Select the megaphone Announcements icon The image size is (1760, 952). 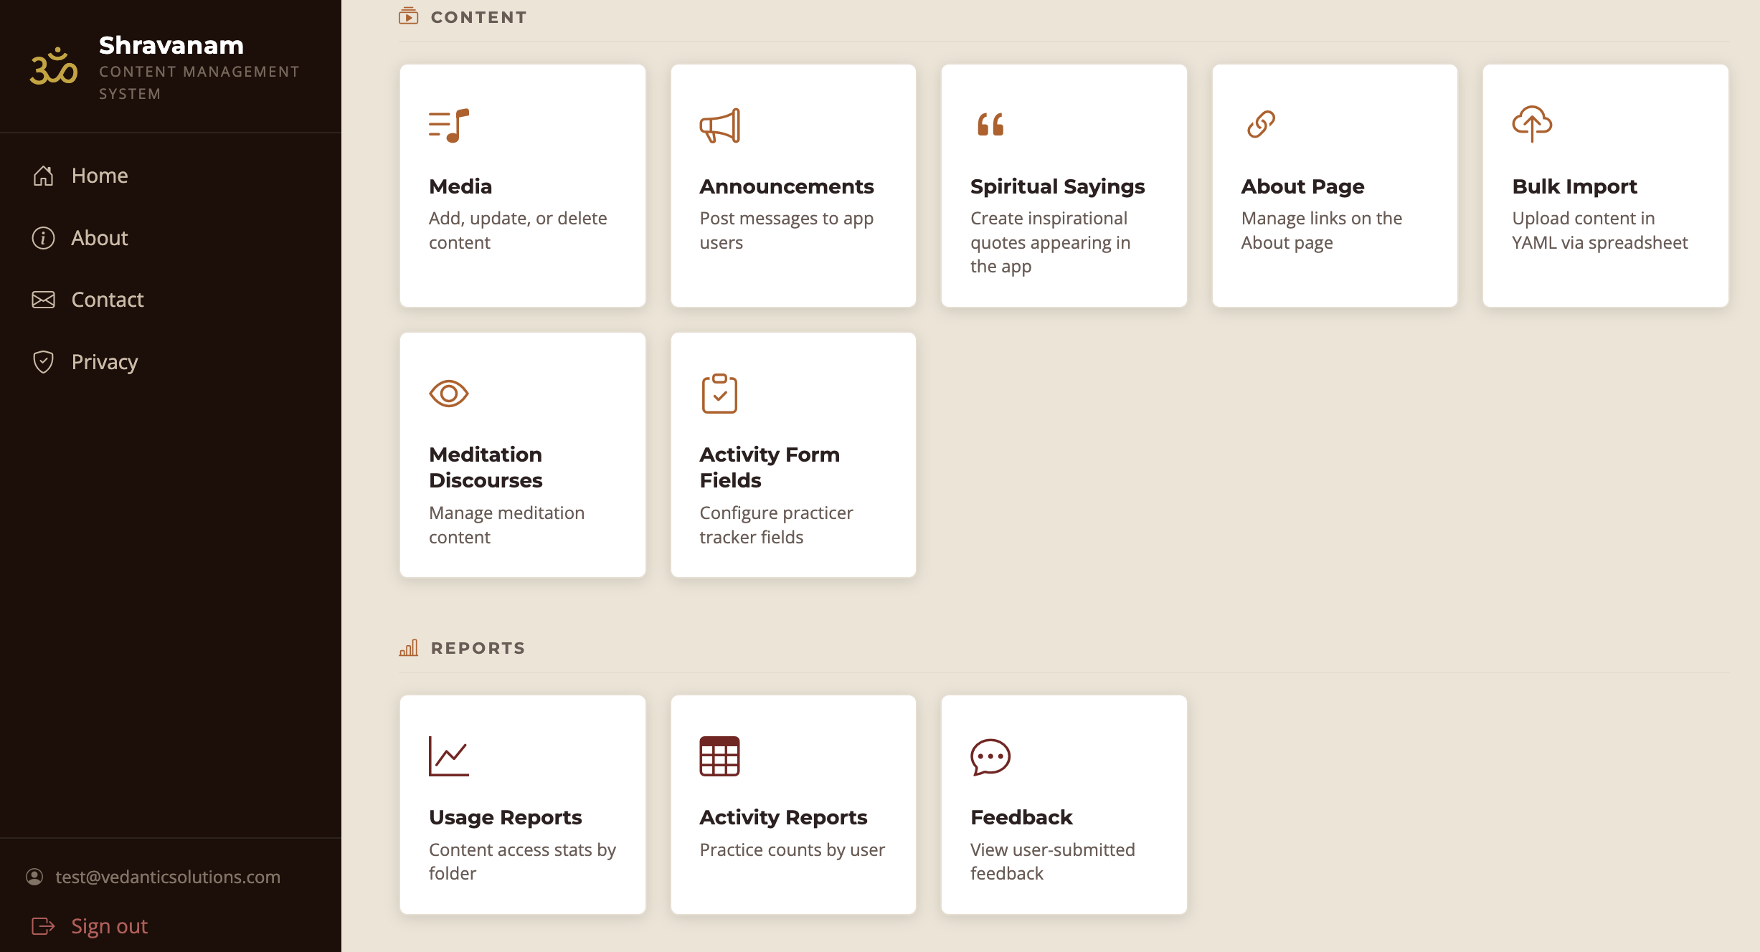719,124
